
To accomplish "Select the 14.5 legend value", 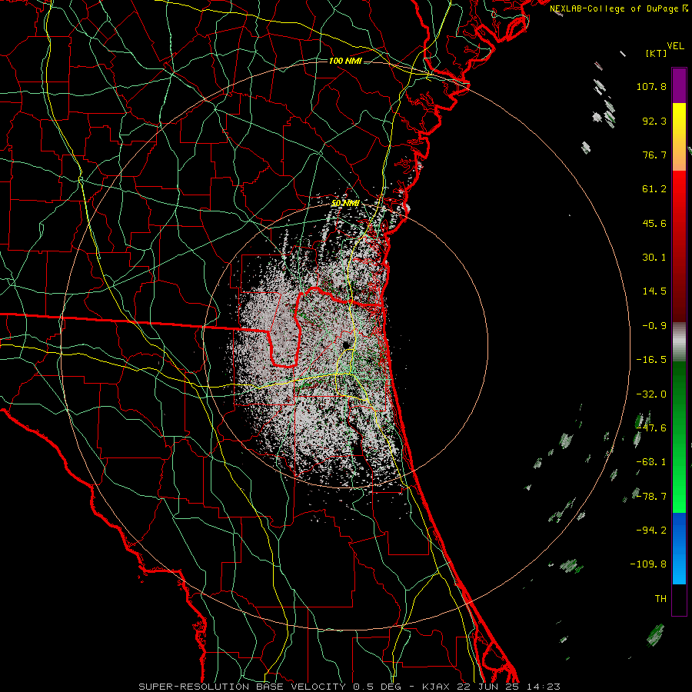I will (654, 291).
